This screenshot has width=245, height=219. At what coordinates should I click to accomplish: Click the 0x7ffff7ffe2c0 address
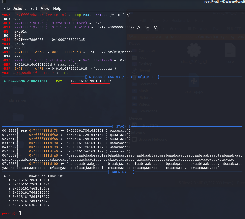97,60
